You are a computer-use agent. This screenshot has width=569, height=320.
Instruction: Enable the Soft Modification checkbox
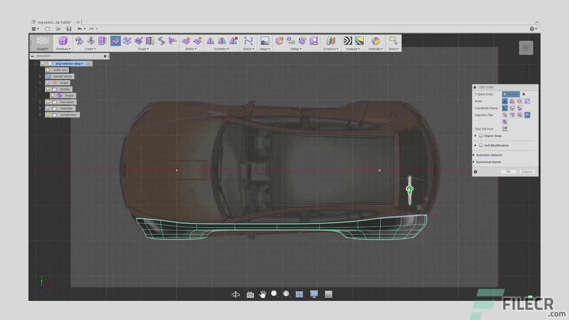(x=481, y=145)
